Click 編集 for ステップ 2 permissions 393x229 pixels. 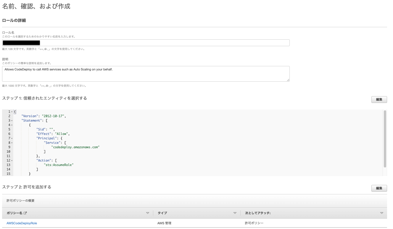[379, 188]
